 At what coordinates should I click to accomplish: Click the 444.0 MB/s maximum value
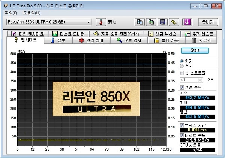tap(197, 107)
